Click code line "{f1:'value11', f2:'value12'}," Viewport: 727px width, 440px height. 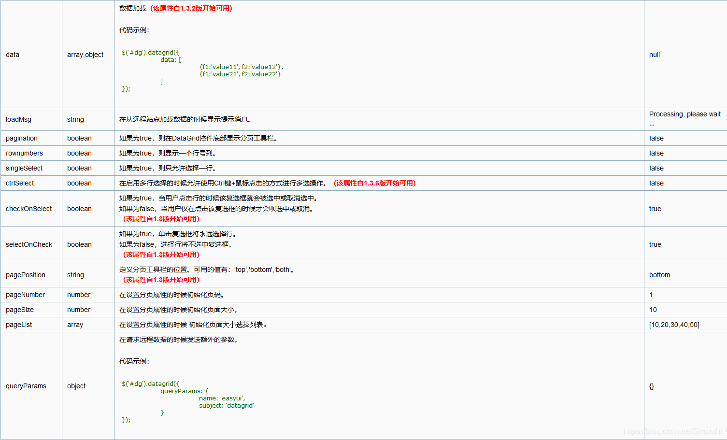click(x=241, y=67)
